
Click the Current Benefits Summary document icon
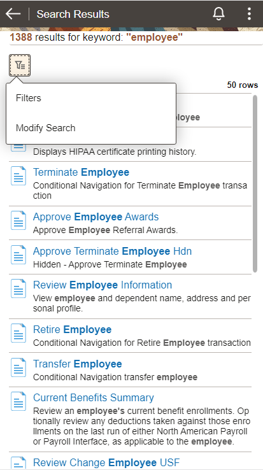click(18, 401)
